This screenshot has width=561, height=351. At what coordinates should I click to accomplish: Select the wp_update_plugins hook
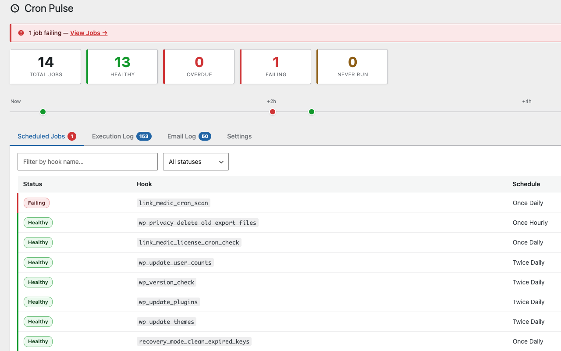pos(168,302)
